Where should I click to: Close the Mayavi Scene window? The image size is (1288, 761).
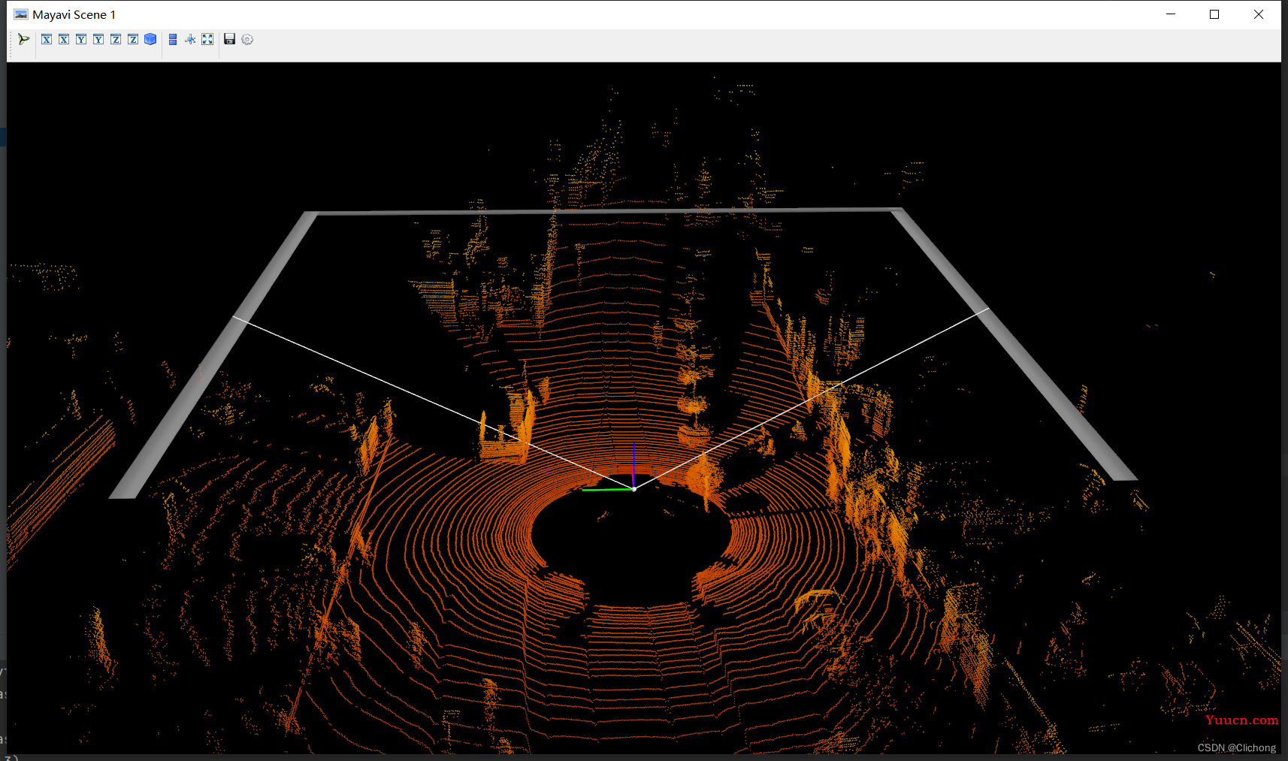1259,14
